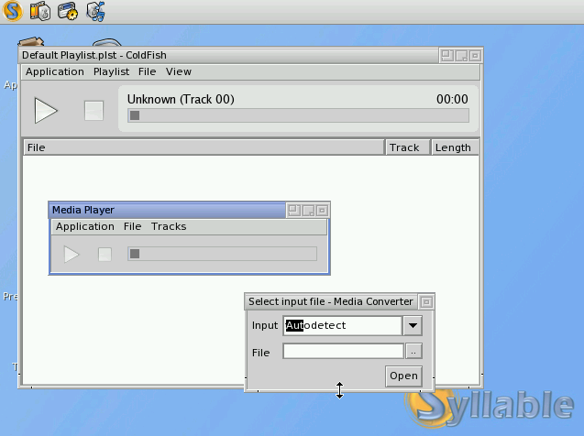Open the Syllable S main menu

click(x=13, y=11)
